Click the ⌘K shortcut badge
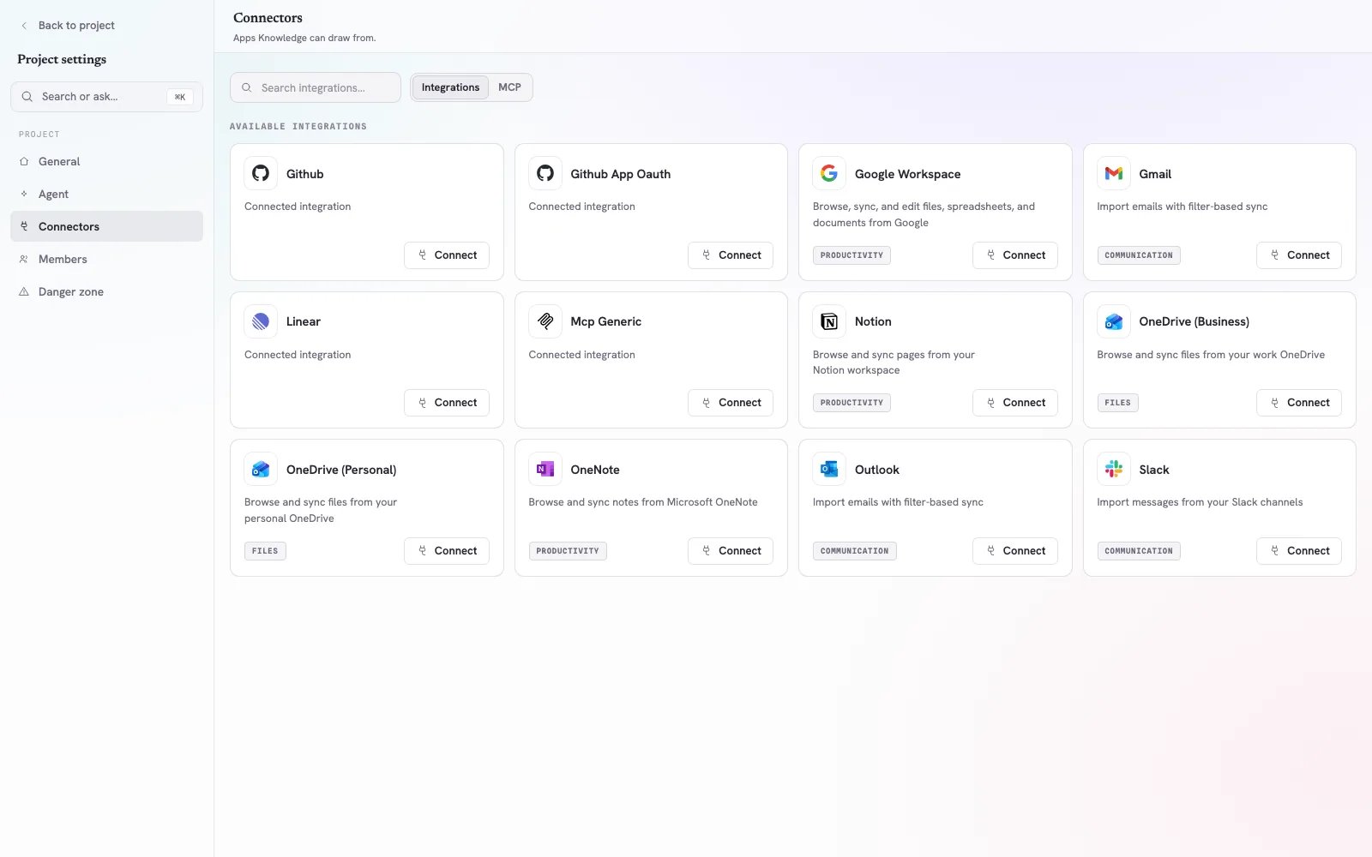Screen dimensions: 1372x857 coord(180,97)
